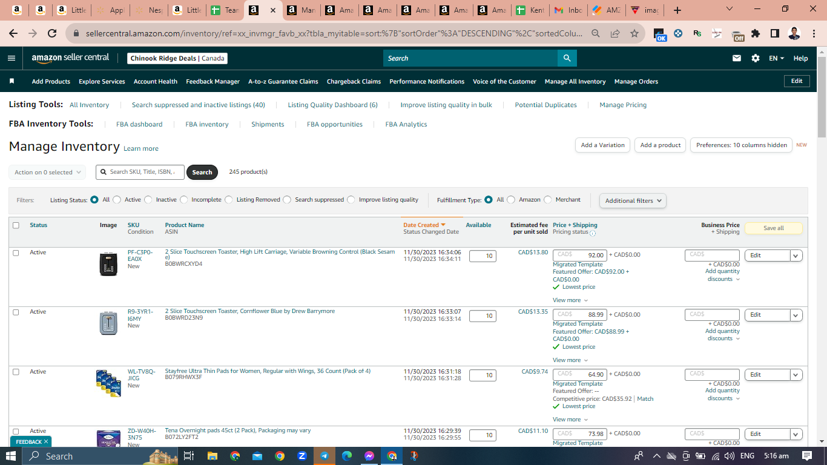Click the yellow Save all button
The height and width of the screenshot is (465, 827).
pyautogui.click(x=773, y=228)
